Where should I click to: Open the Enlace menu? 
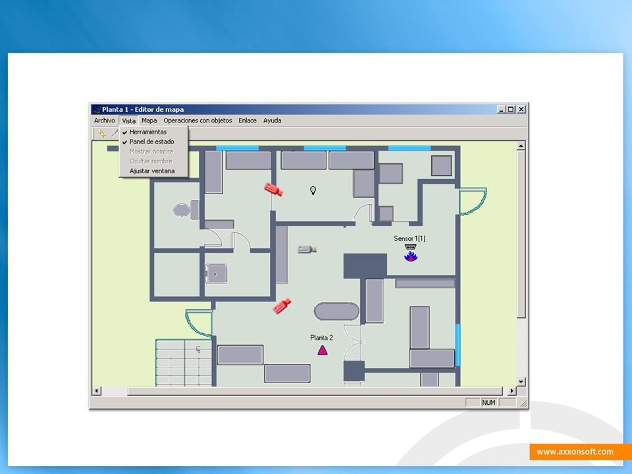(x=248, y=120)
